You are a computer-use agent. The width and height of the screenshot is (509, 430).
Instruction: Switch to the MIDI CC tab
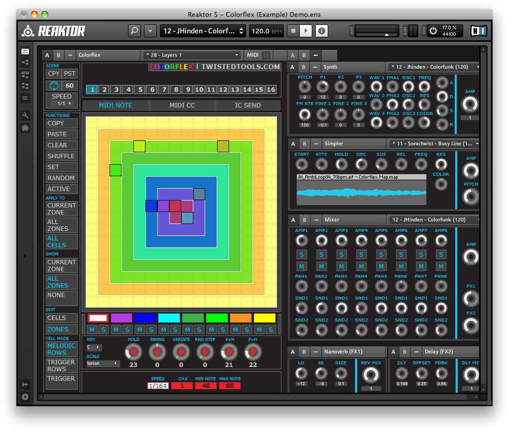click(x=182, y=106)
